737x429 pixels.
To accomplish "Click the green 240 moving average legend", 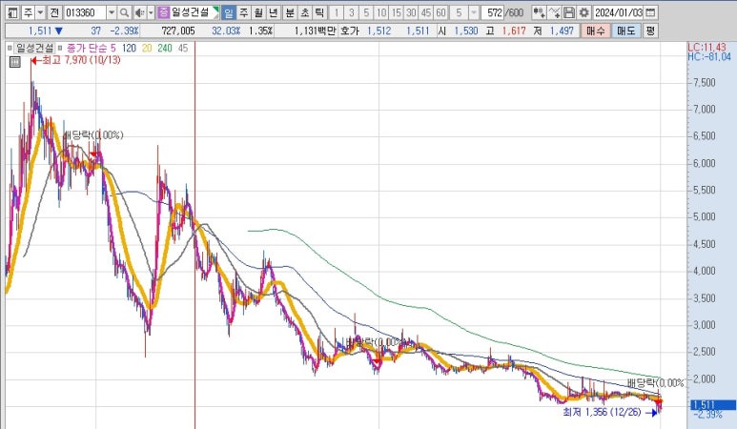I will 165,48.
